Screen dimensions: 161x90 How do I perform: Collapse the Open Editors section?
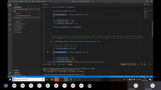coord(18,7)
